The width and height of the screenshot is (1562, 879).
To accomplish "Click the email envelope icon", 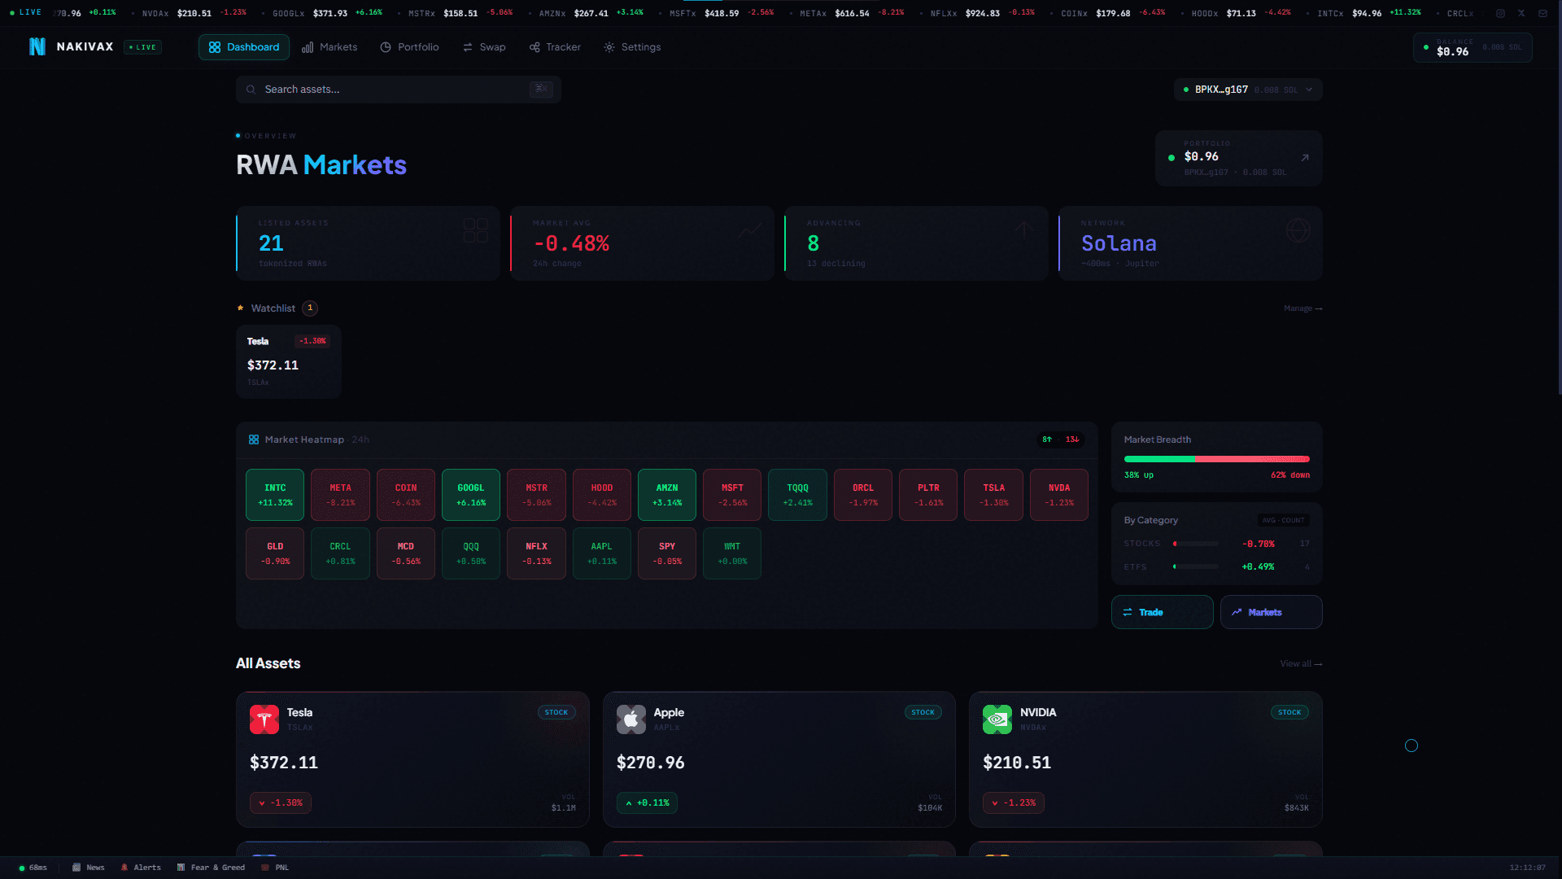I will coord(1542,13).
